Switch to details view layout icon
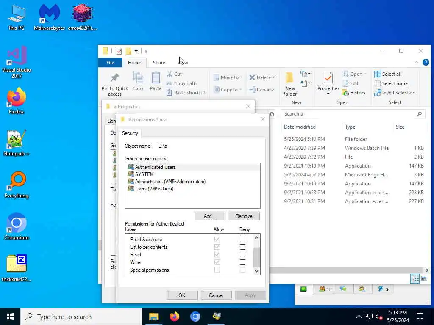Screen dimensions: 434x325 coord(415,278)
